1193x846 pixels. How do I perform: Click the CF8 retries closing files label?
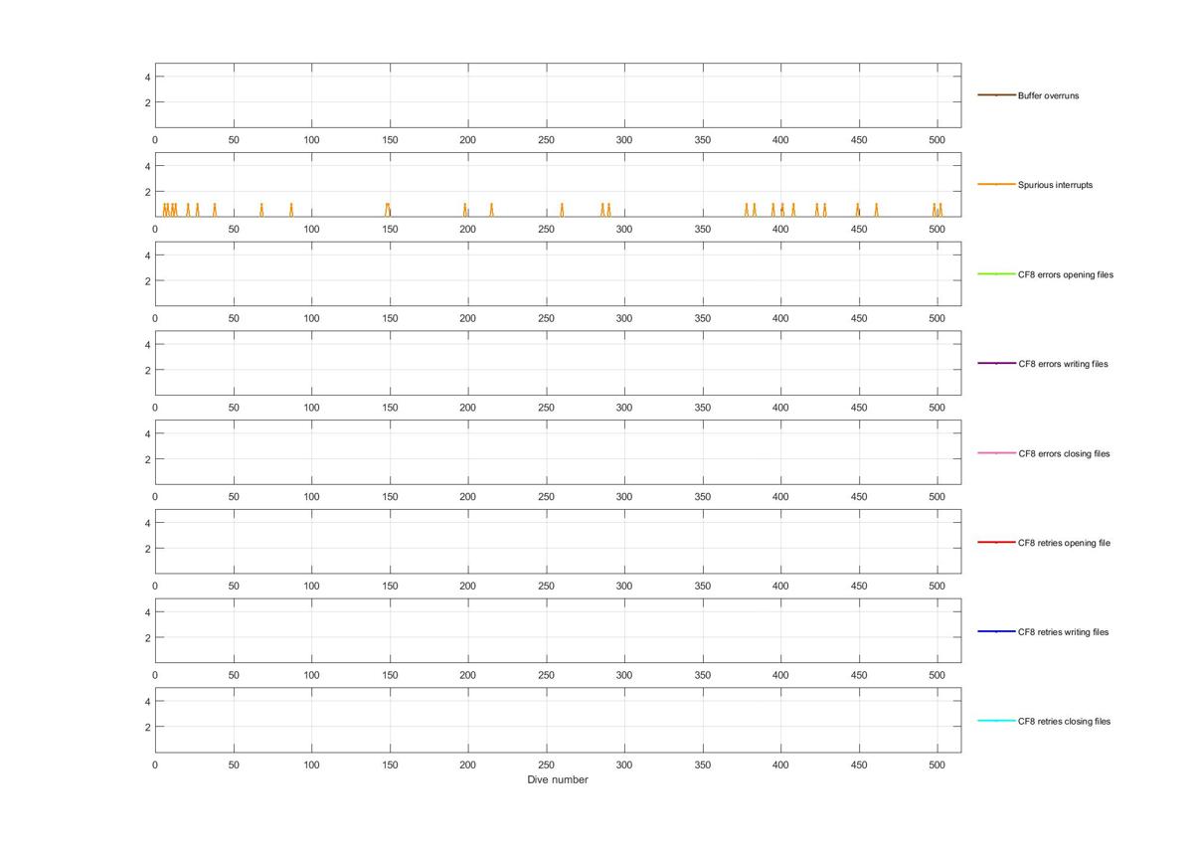1064,722
